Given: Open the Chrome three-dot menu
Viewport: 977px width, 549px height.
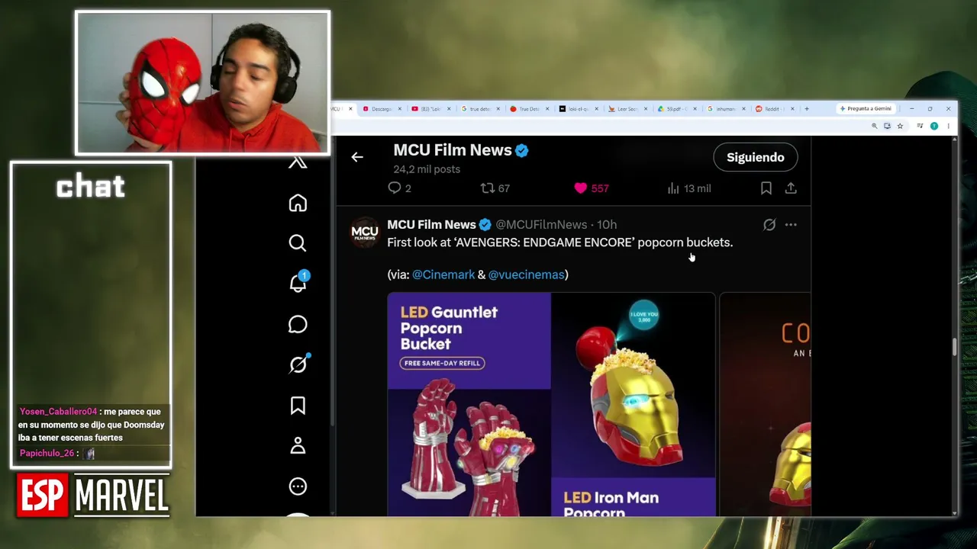Looking at the screenshot, I should click(948, 126).
